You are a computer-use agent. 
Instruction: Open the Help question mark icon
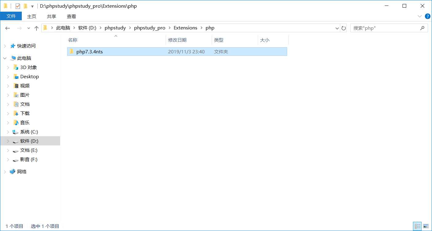pyautogui.click(x=428, y=16)
